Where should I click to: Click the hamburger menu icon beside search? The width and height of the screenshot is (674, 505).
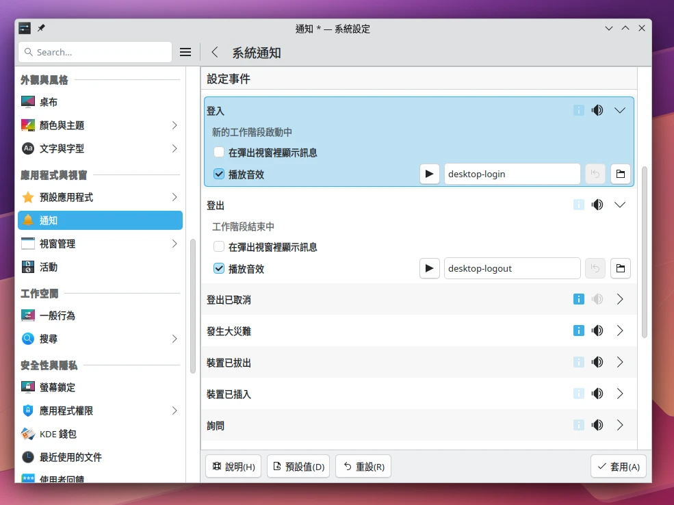(x=185, y=52)
